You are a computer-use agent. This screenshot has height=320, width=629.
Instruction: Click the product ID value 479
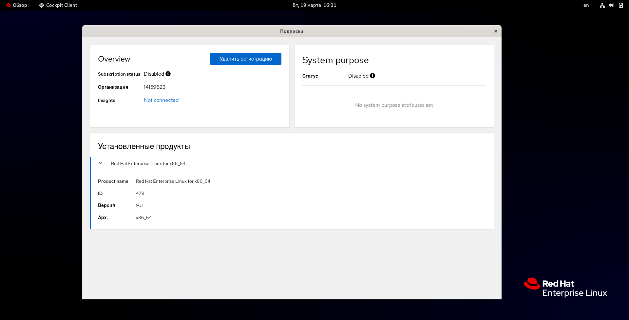tap(140, 193)
